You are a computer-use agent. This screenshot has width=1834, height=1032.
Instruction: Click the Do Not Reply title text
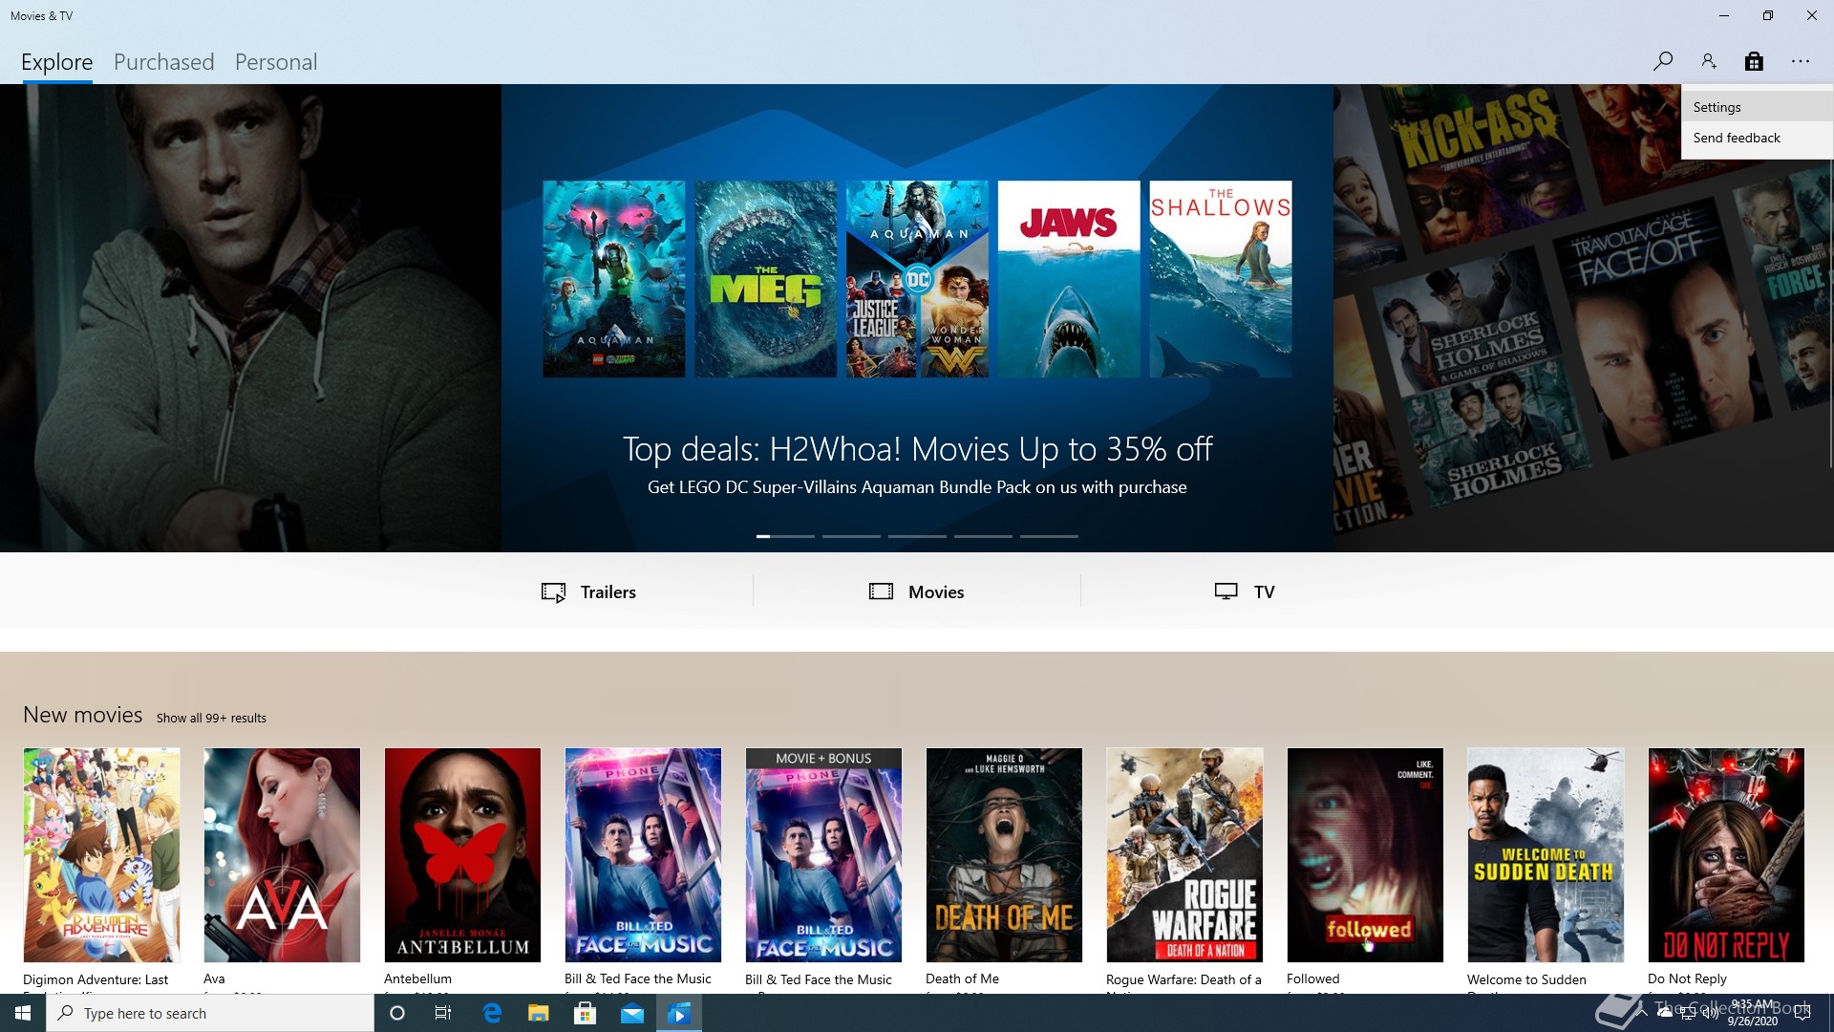pyautogui.click(x=1687, y=978)
